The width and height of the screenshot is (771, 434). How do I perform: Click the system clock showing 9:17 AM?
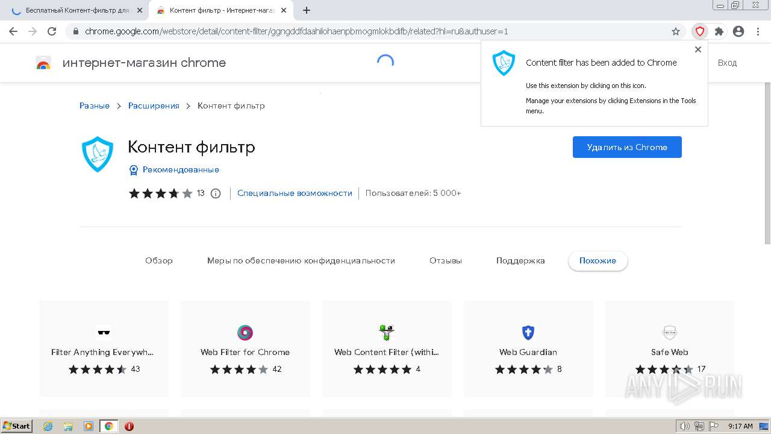pyautogui.click(x=740, y=426)
